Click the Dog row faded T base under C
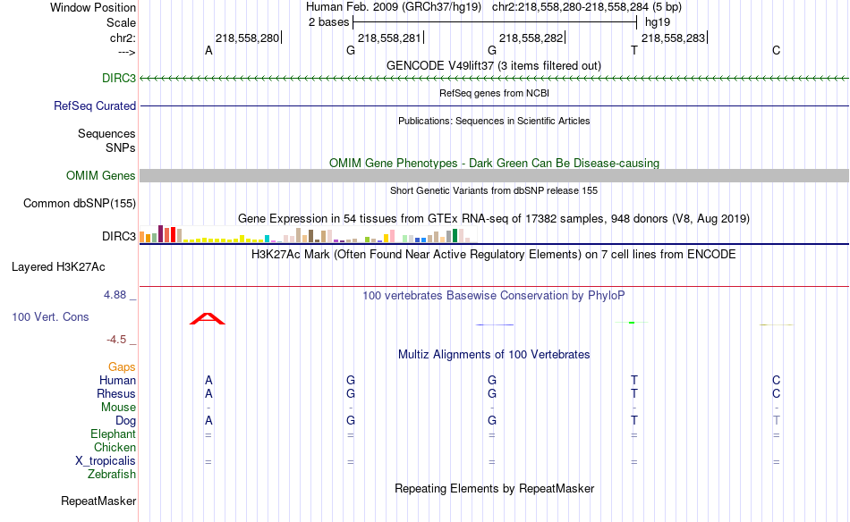850x522 pixels. coord(777,420)
